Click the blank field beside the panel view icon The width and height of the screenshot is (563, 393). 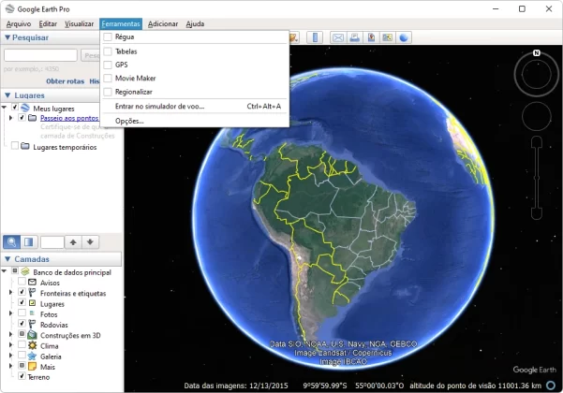52,242
